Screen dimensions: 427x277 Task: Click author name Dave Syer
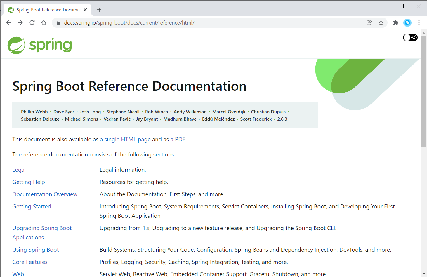64,112
